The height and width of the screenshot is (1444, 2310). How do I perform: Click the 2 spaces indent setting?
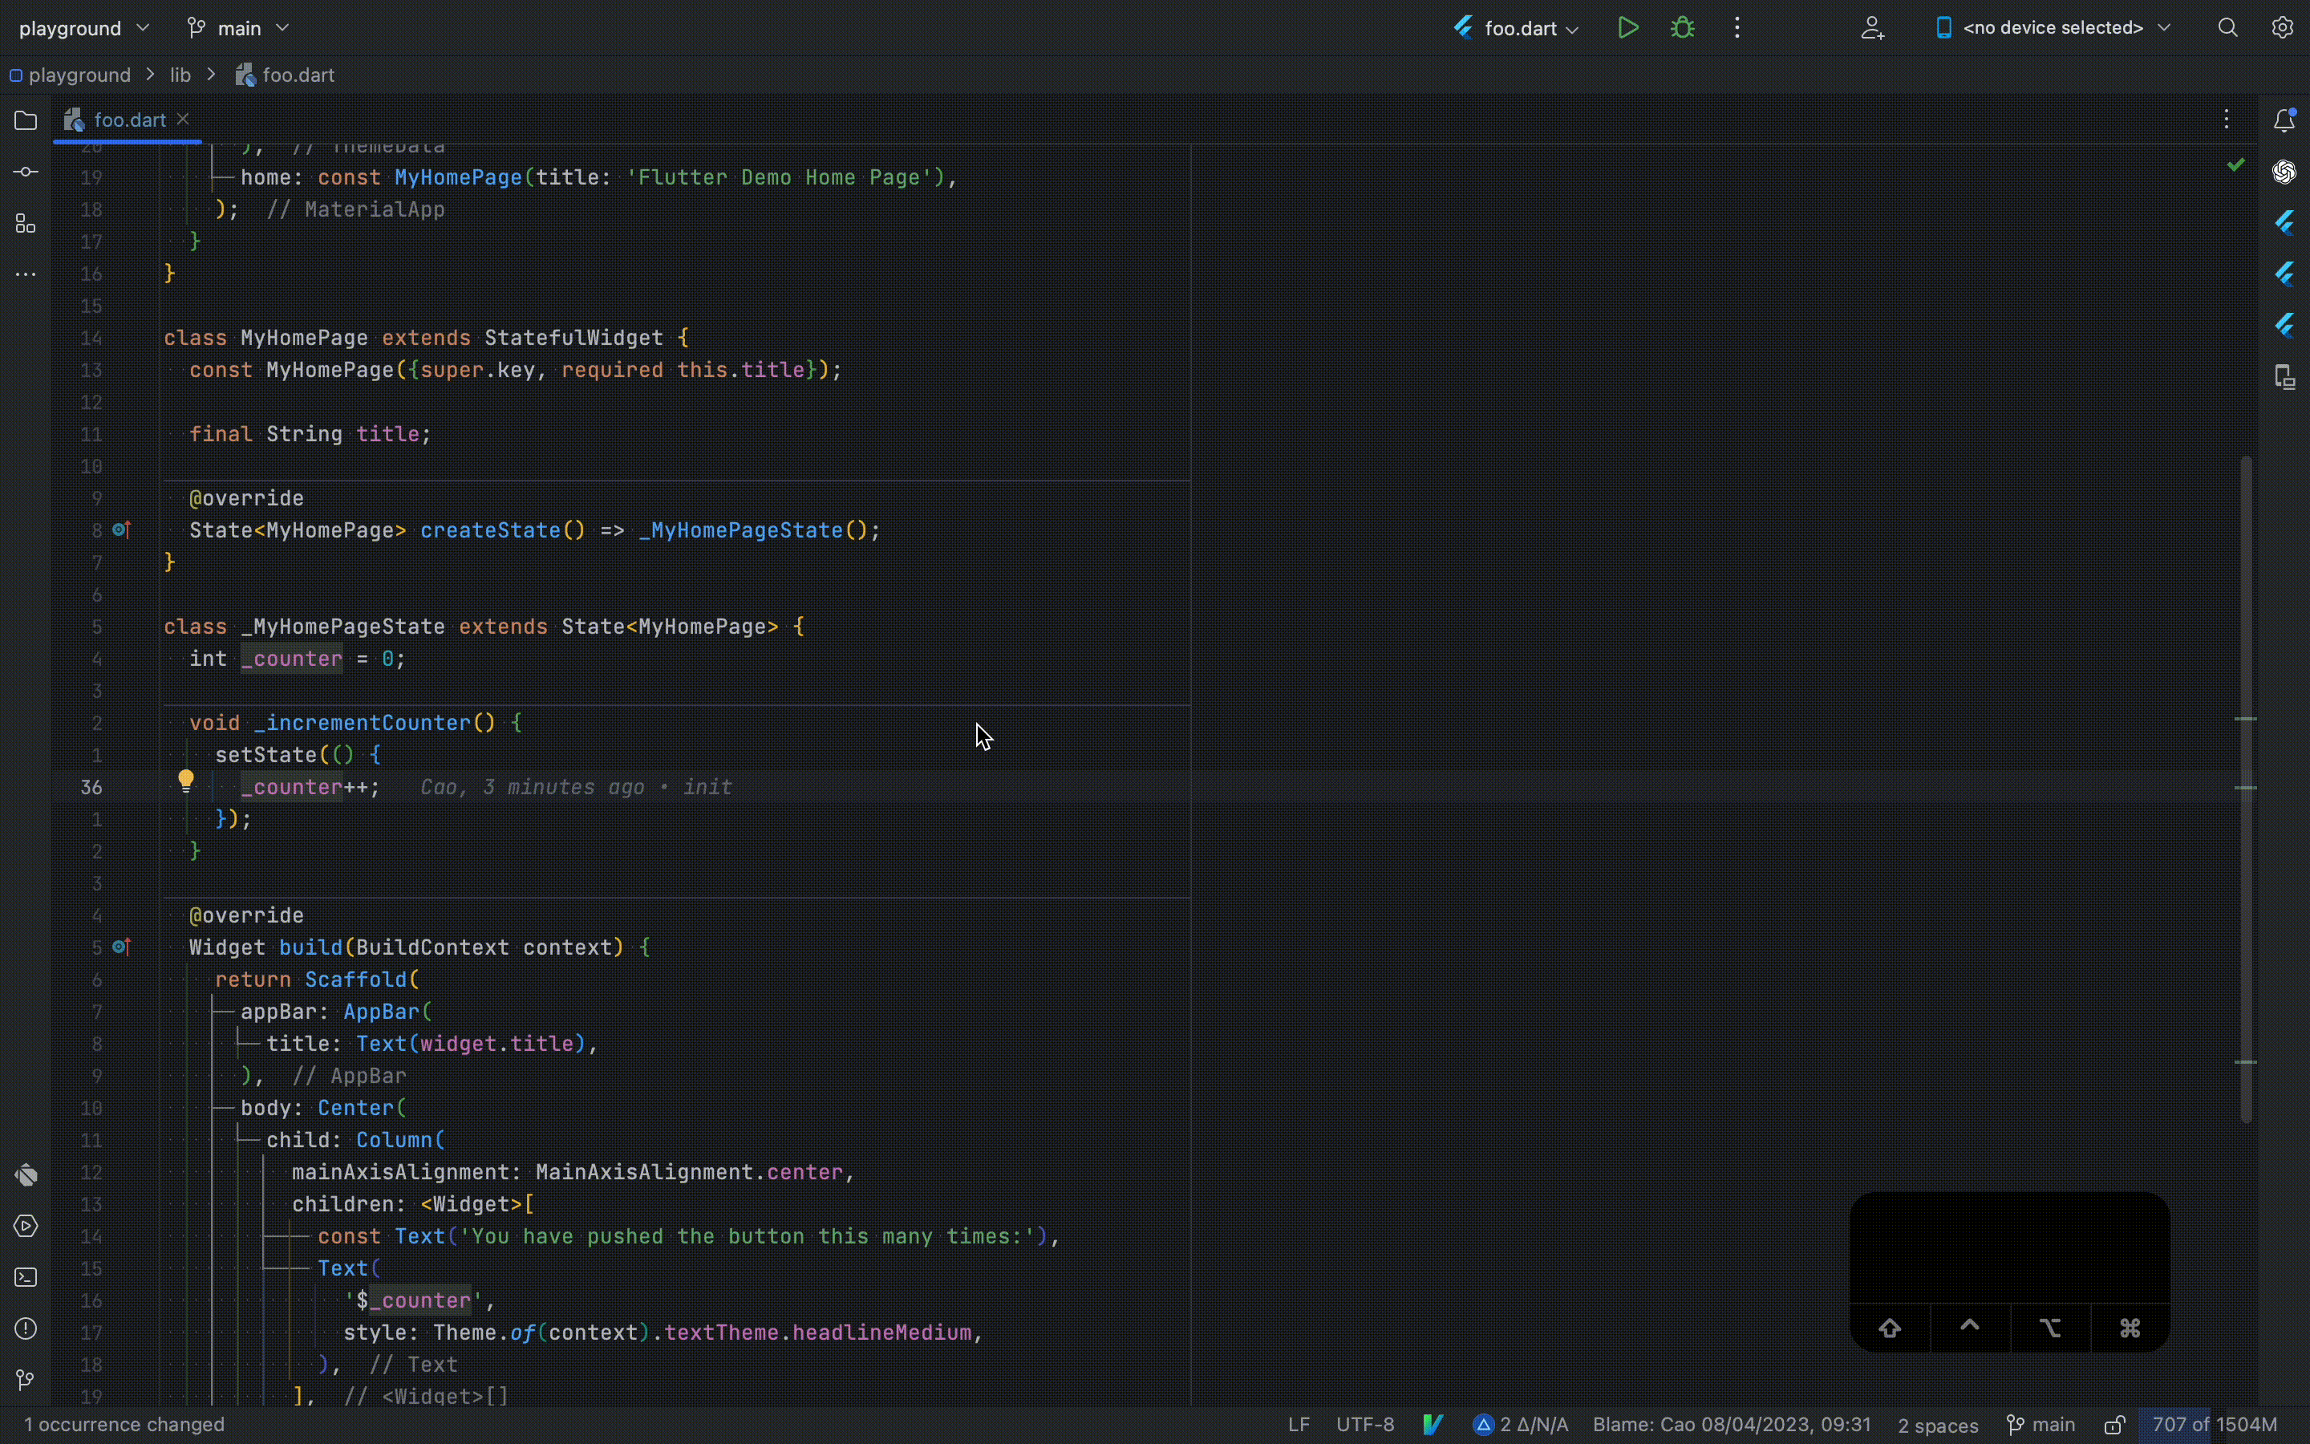click(1937, 1425)
